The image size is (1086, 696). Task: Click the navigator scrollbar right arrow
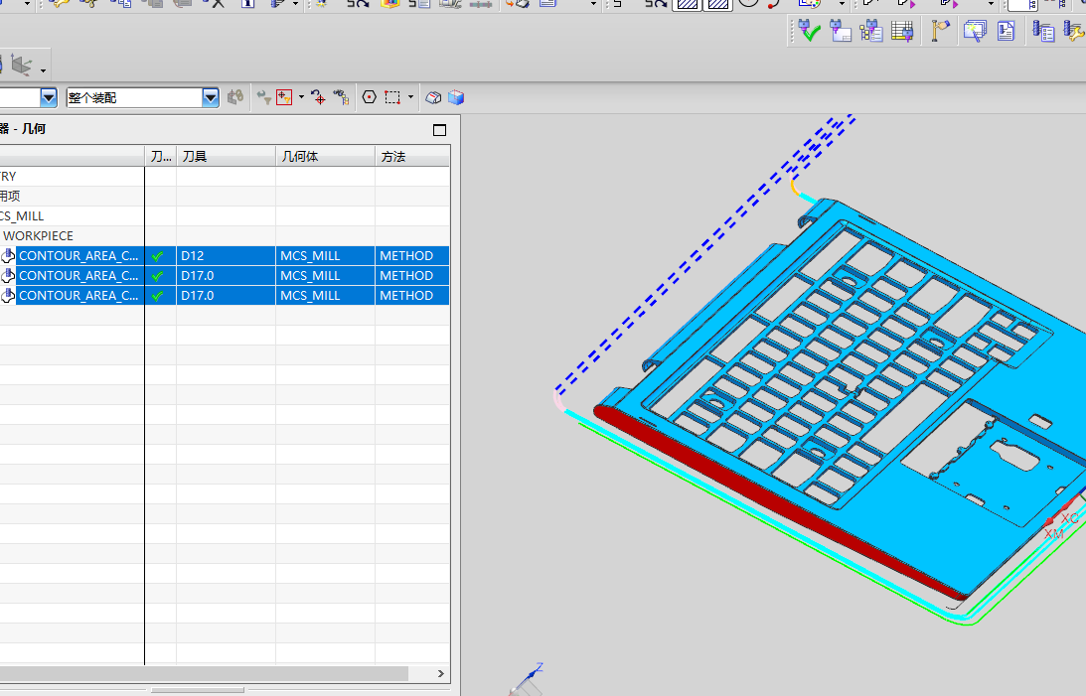click(440, 673)
